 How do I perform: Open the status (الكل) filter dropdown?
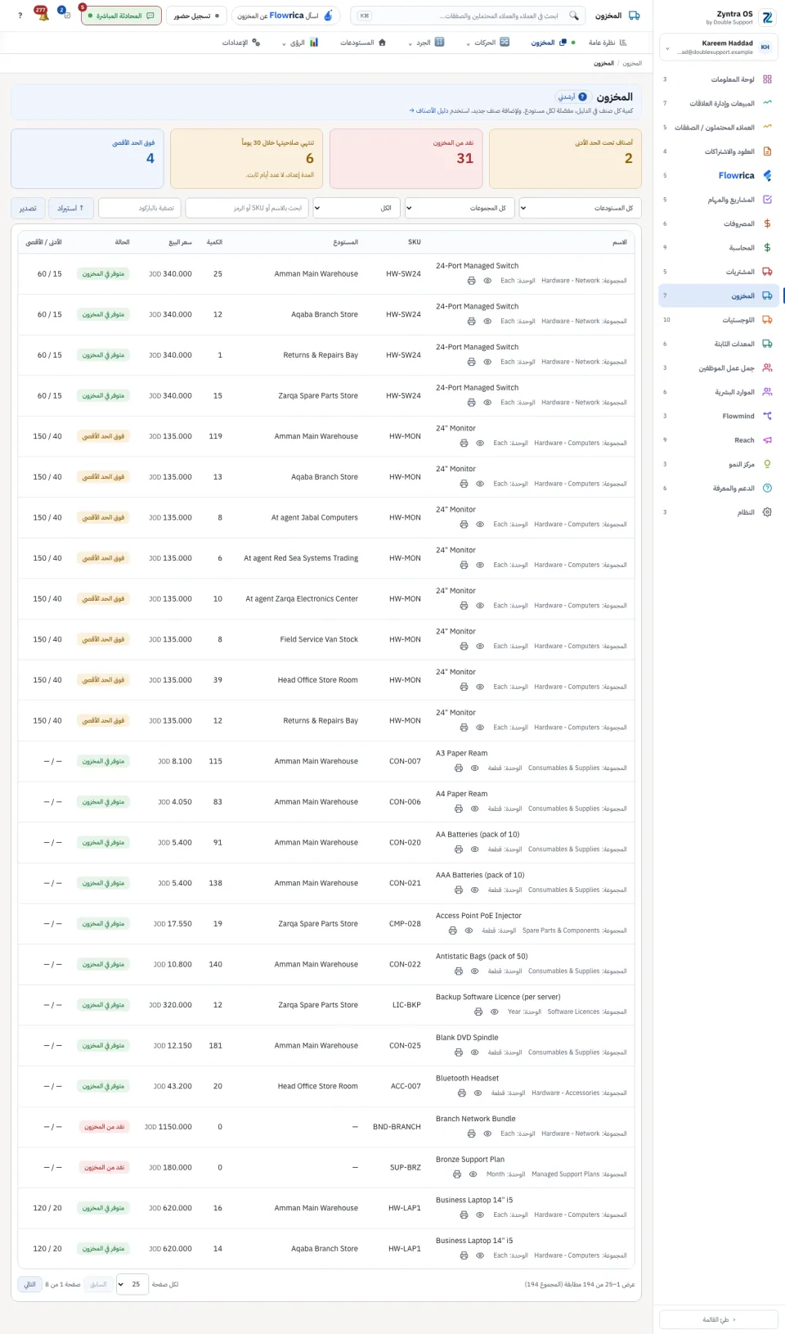pyautogui.click(x=357, y=208)
